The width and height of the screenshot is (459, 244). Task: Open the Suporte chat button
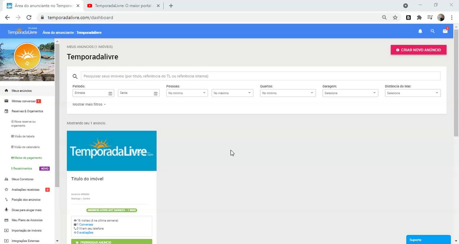pos(428,240)
